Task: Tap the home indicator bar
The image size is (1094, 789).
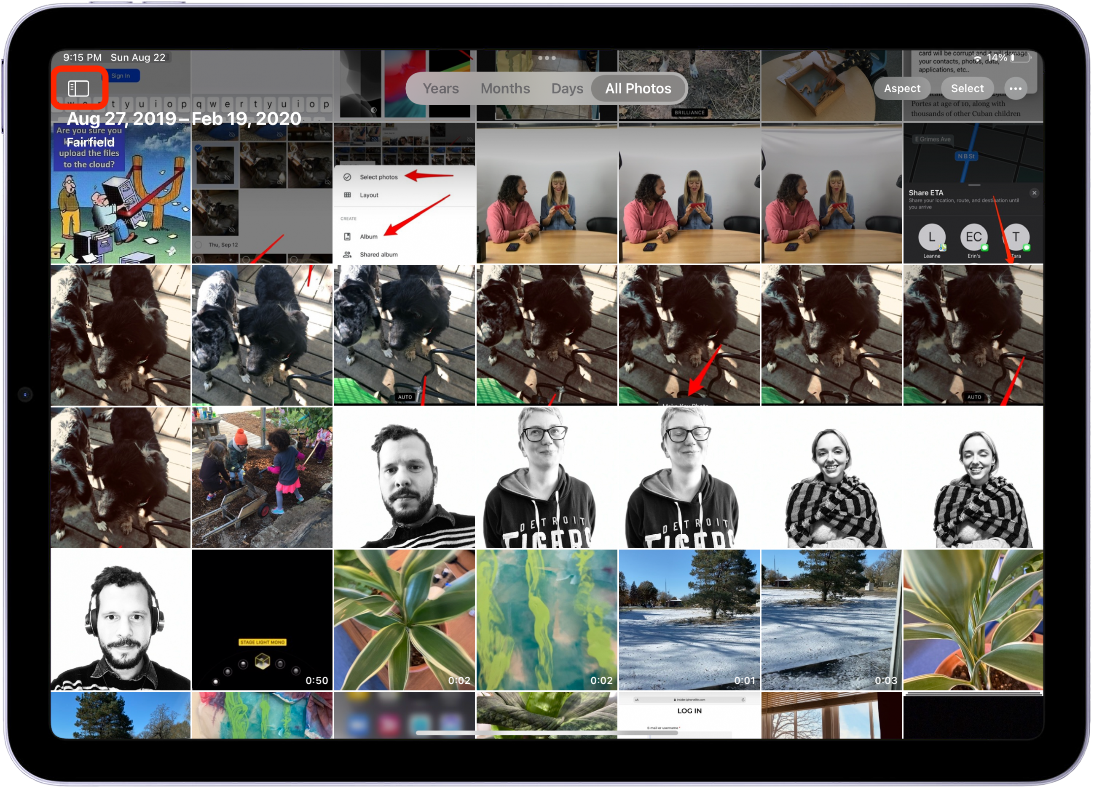Action: click(x=547, y=733)
